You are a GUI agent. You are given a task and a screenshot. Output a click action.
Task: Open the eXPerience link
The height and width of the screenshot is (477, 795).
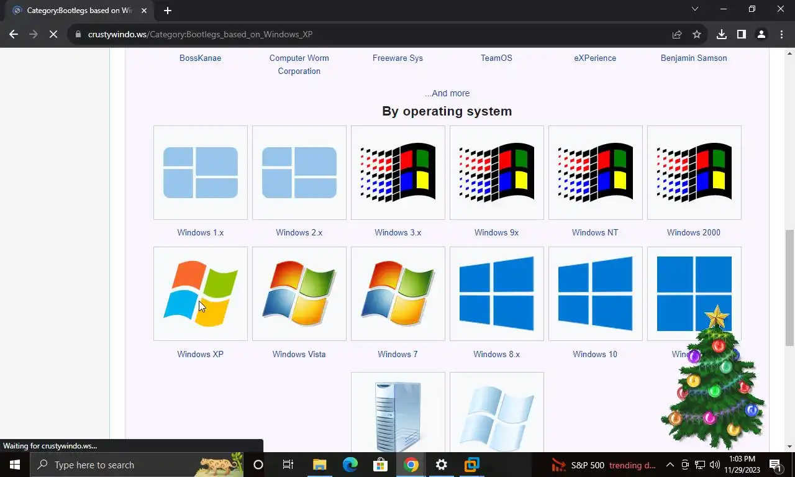595,58
